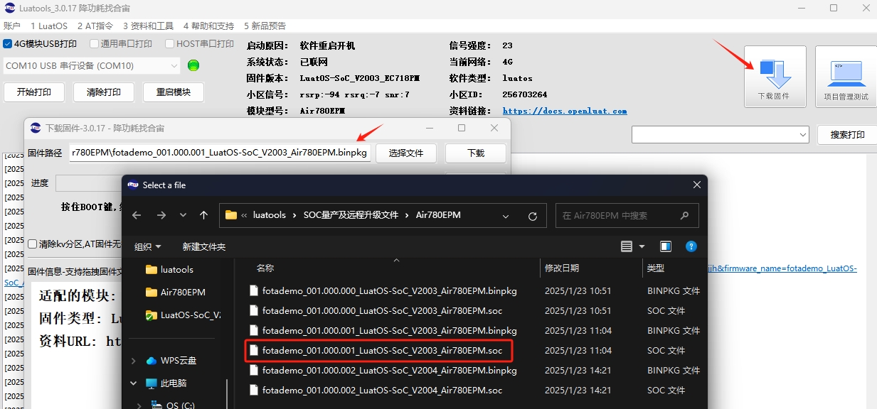This screenshot has width=877, height=409.
Task: Click the firmware path input field
Action: coord(220,153)
